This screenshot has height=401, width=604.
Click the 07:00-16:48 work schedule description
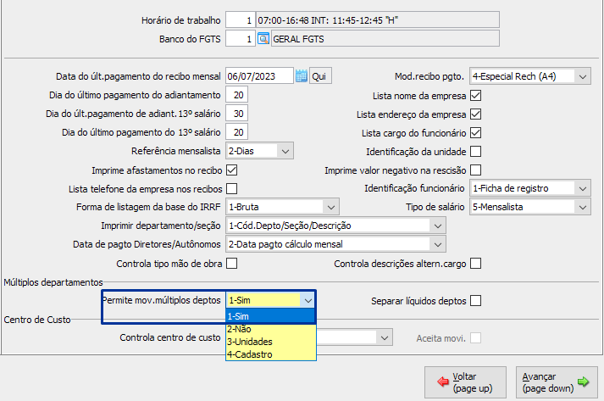click(378, 20)
